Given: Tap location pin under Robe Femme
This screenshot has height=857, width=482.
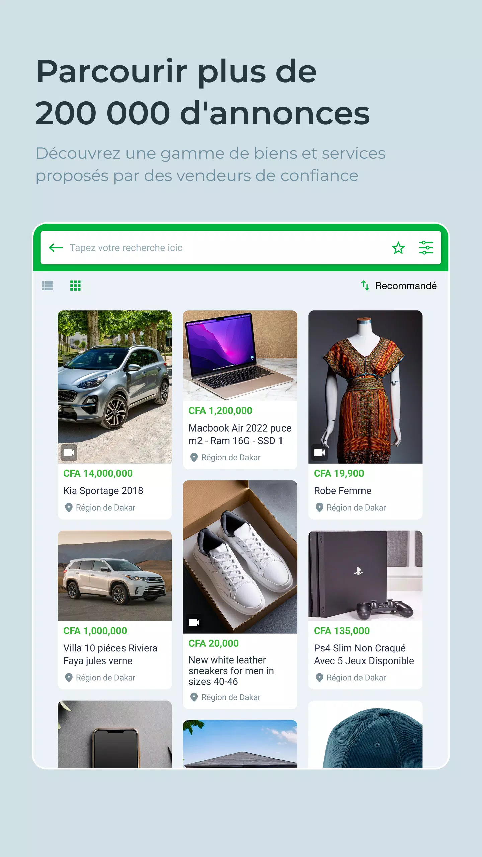Looking at the screenshot, I should (x=319, y=508).
